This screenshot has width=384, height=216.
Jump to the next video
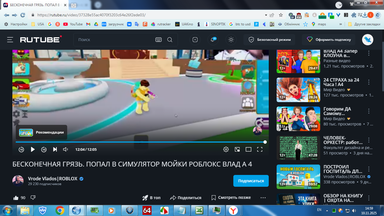tap(55, 149)
